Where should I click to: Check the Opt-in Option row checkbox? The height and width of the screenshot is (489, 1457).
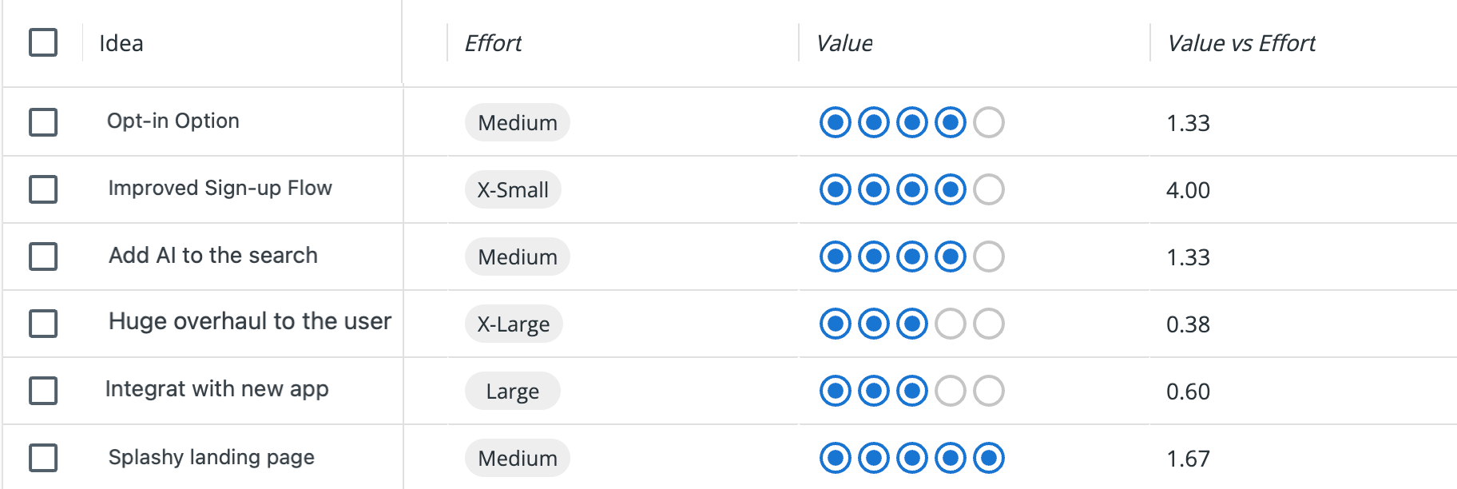[x=43, y=122]
